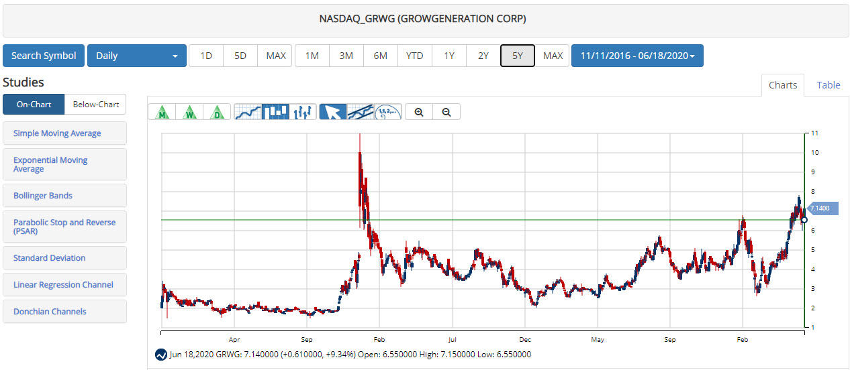This screenshot has width=850, height=370.
Task: Add Donchian Channels study
Action: [x=64, y=312]
